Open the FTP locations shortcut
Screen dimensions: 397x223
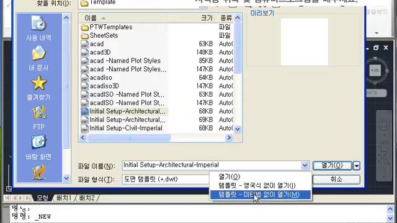(x=38, y=118)
